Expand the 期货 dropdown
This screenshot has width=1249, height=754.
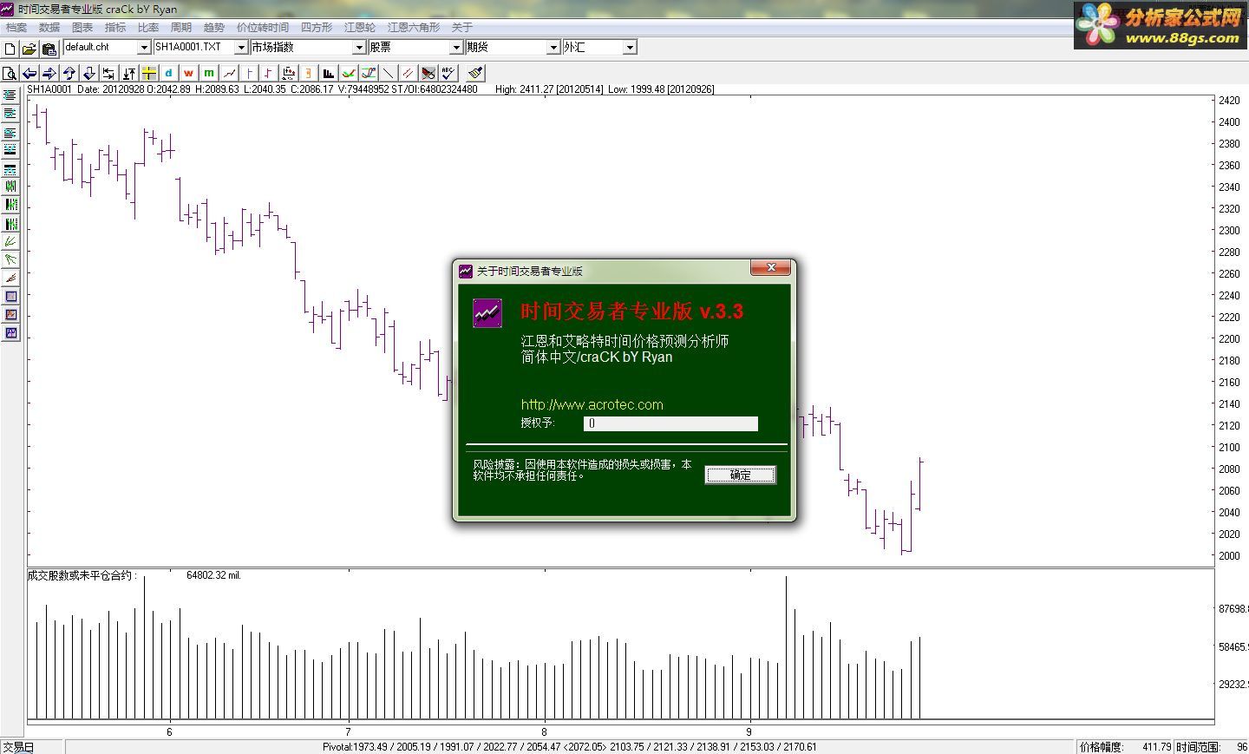pyautogui.click(x=553, y=48)
